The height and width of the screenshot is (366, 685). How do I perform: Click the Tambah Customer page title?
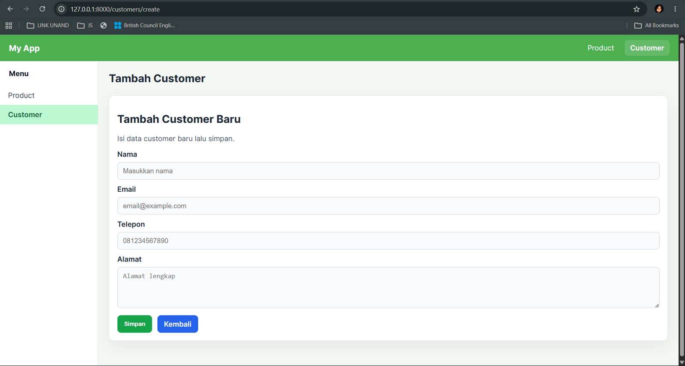[x=157, y=78]
